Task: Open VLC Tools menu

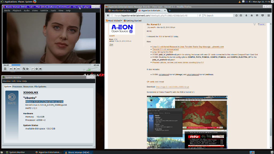Action: 53,10
